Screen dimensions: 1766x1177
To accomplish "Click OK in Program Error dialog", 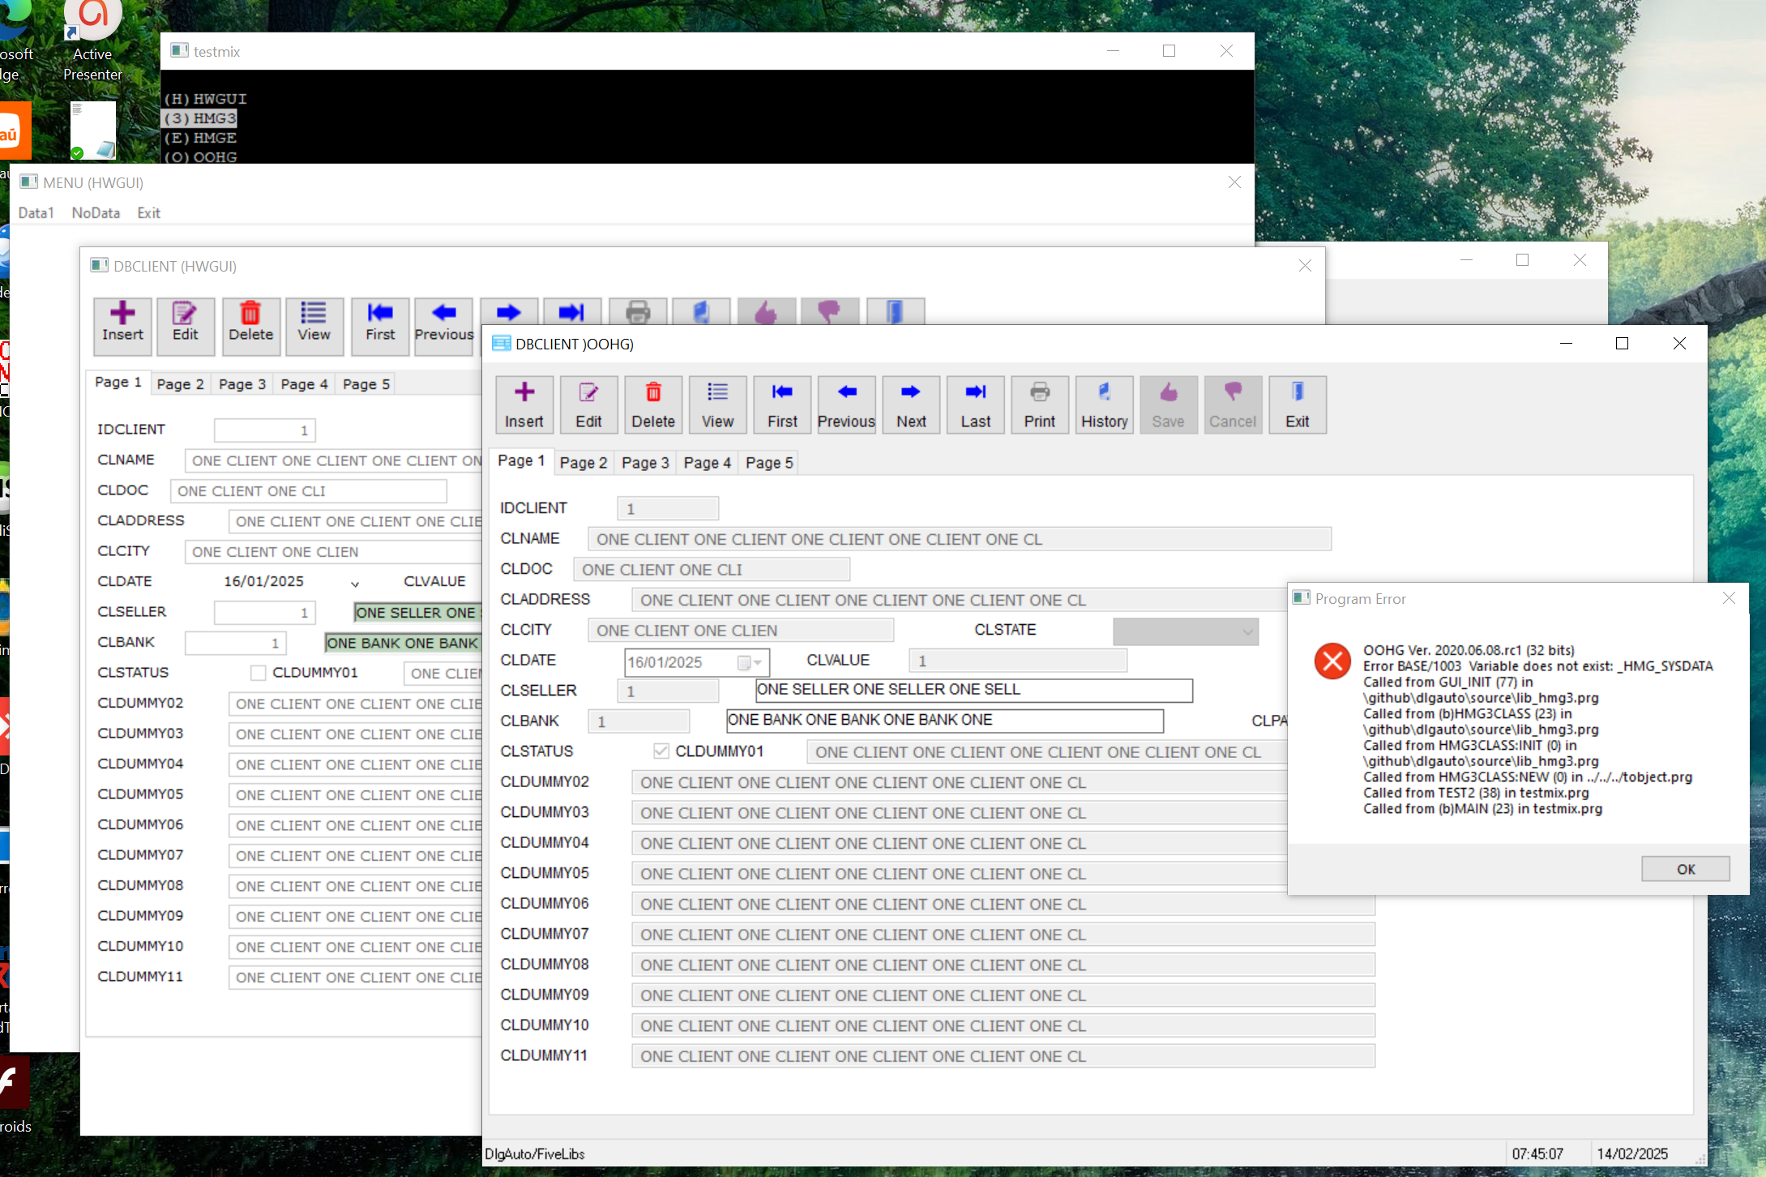I will (x=1685, y=869).
